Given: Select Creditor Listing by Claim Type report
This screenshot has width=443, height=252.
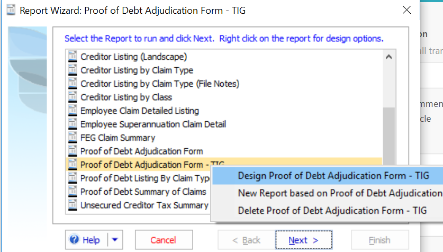Looking at the screenshot, I should (x=137, y=70).
